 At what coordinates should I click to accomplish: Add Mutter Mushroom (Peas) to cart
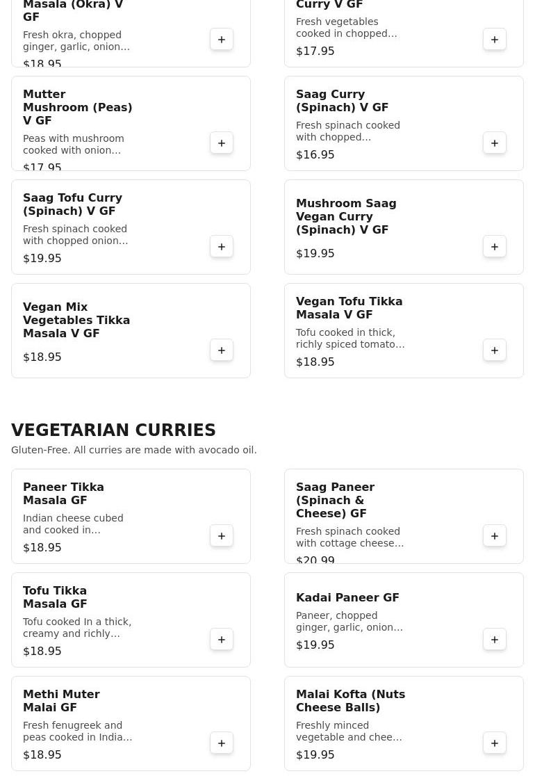point(222,143)
